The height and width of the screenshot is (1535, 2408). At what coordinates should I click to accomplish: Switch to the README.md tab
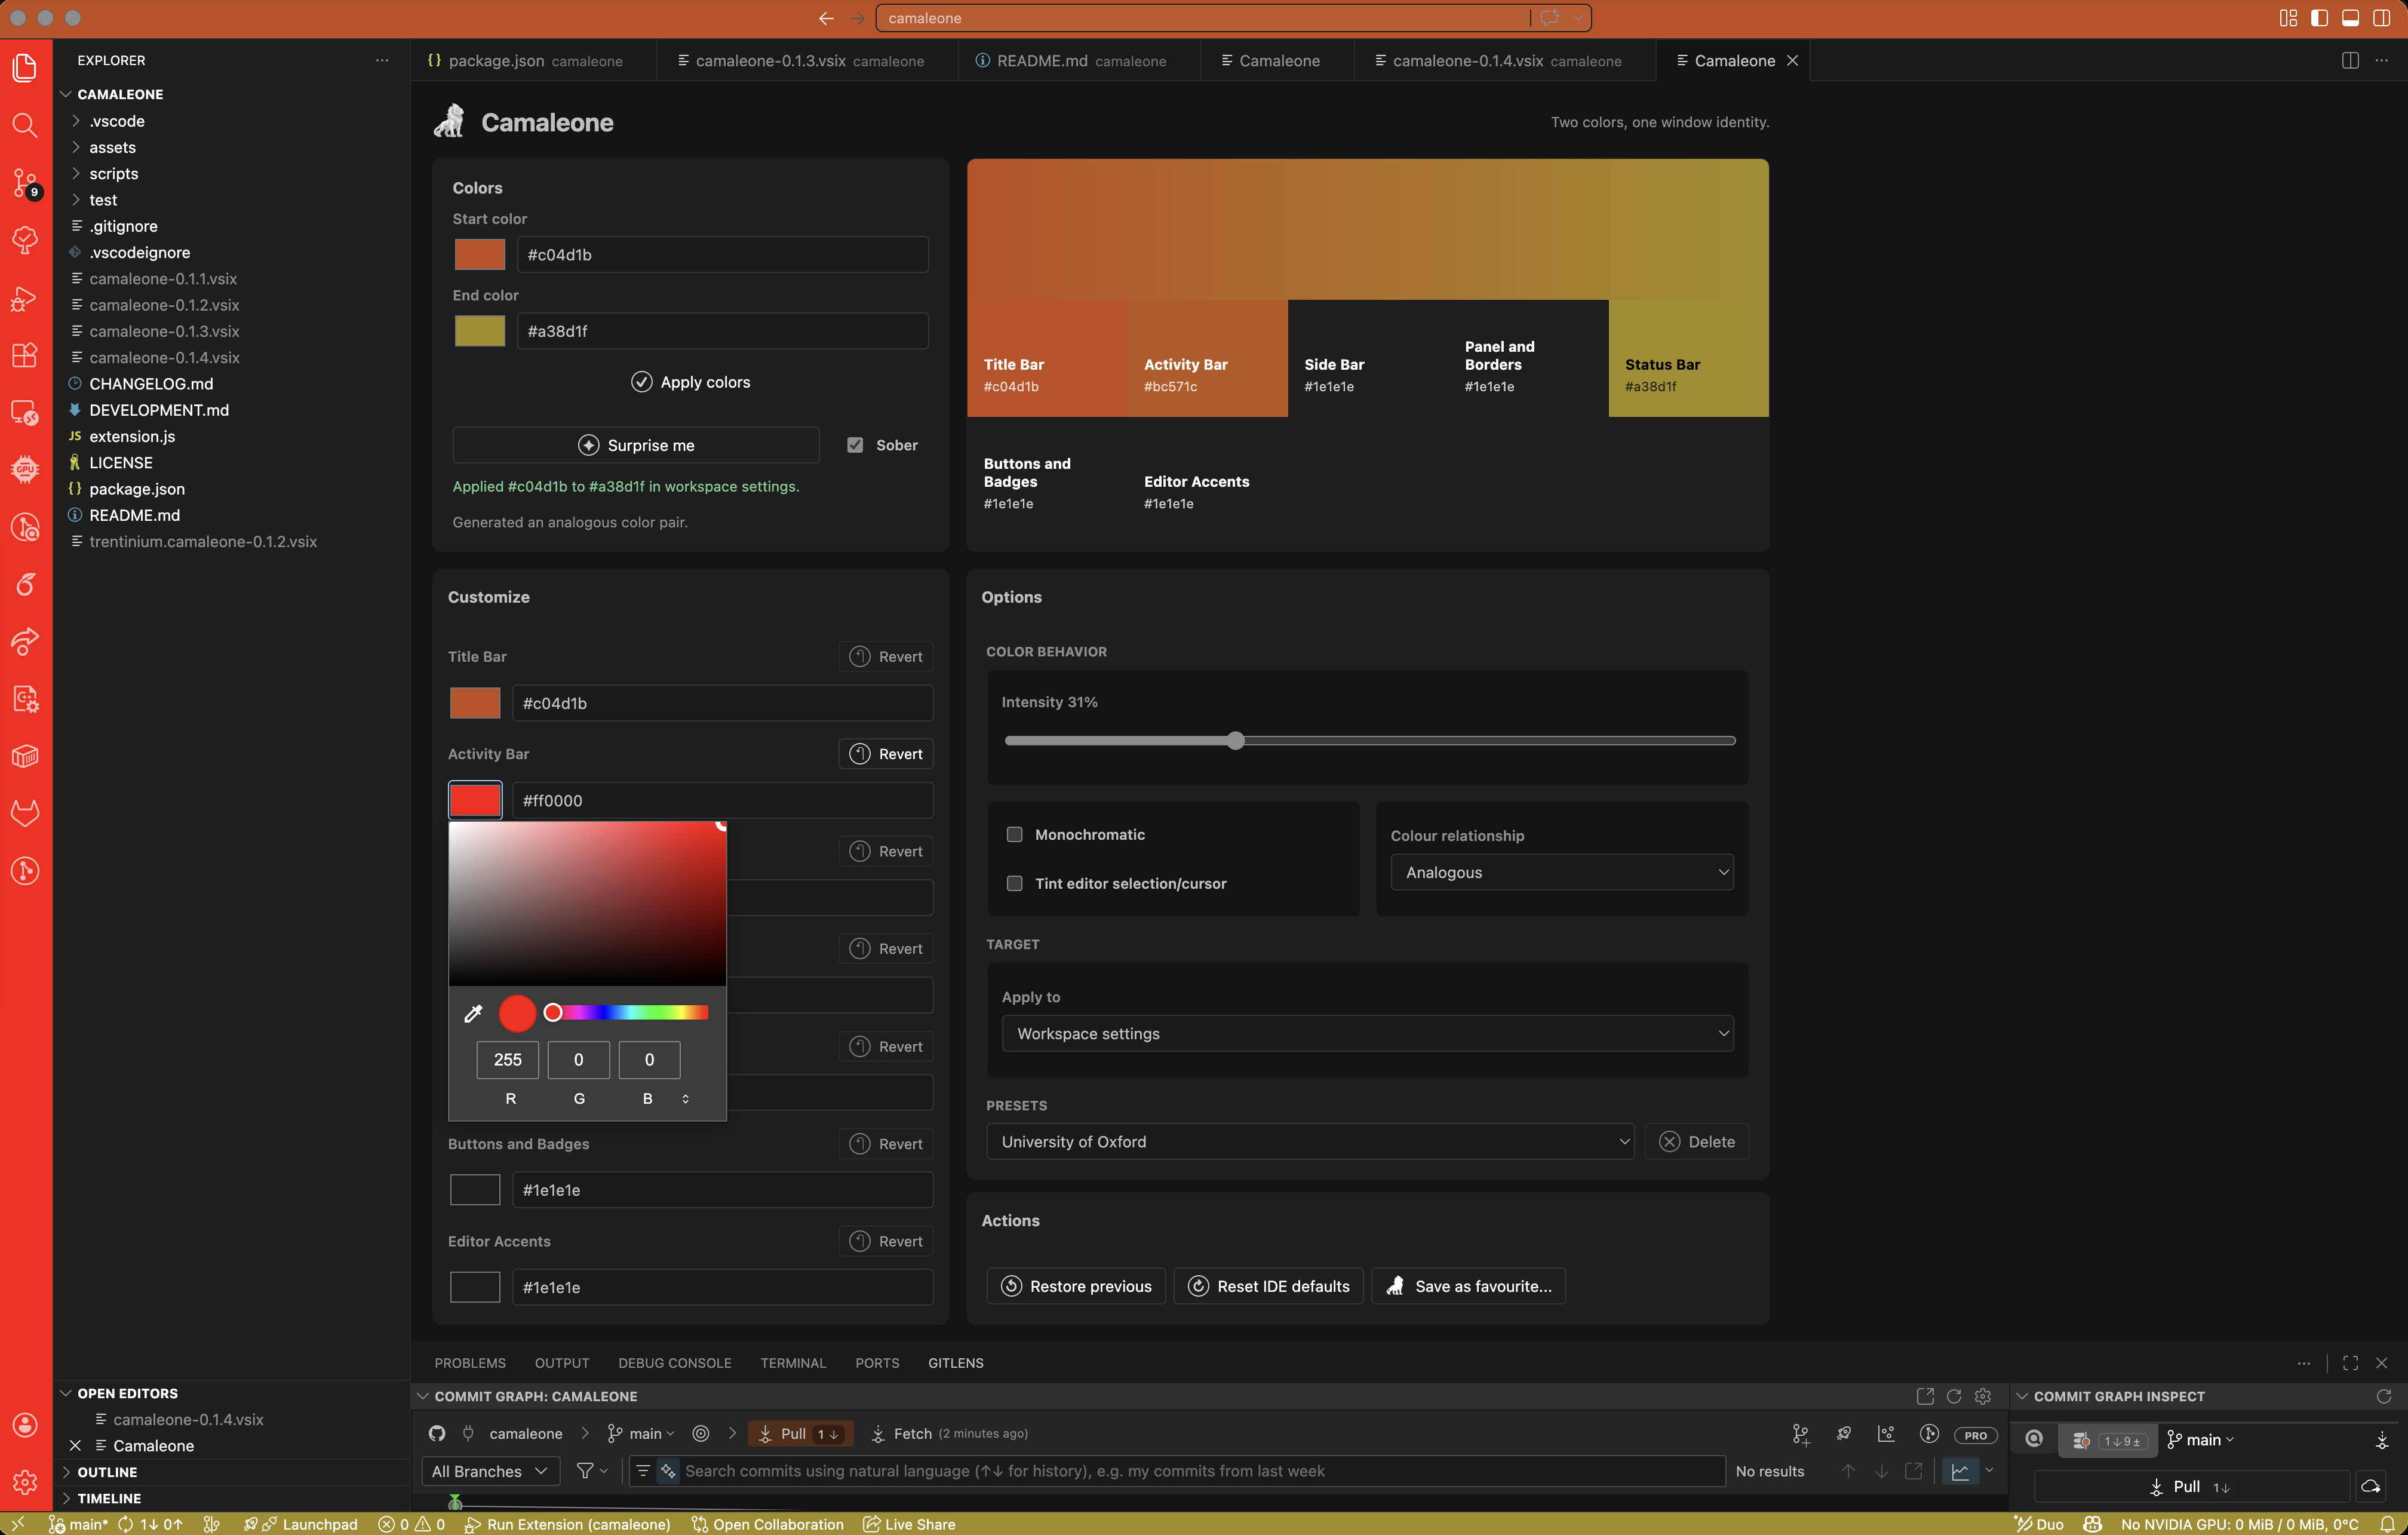(1079, 60)
